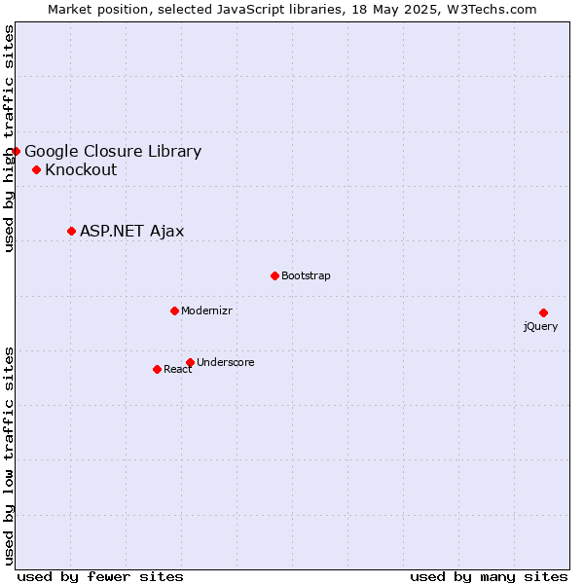The image size is (584, 584).
Task: Click the 'React' label text
Action: (178, 370)
